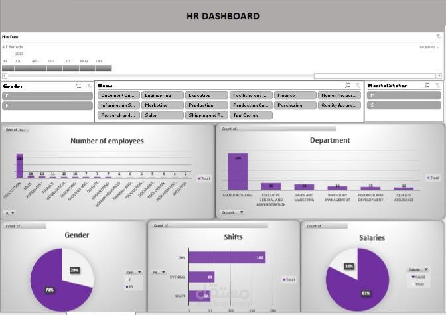Select the JUL segment in the timeline

point(23,68)
